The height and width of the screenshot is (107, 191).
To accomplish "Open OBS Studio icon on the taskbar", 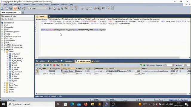I will tap(113, 104).
